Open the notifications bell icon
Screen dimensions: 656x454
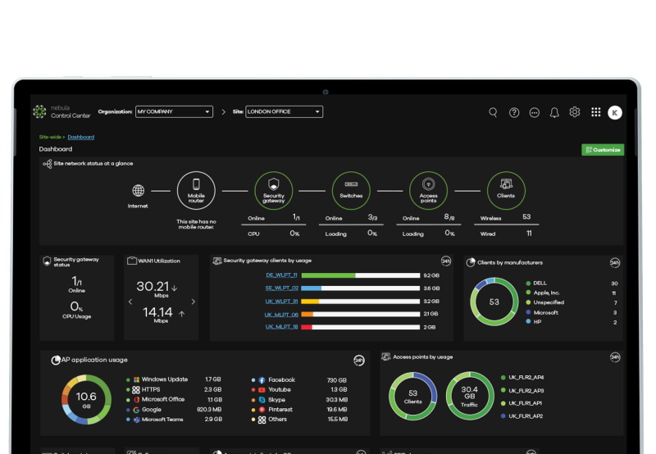554,112
